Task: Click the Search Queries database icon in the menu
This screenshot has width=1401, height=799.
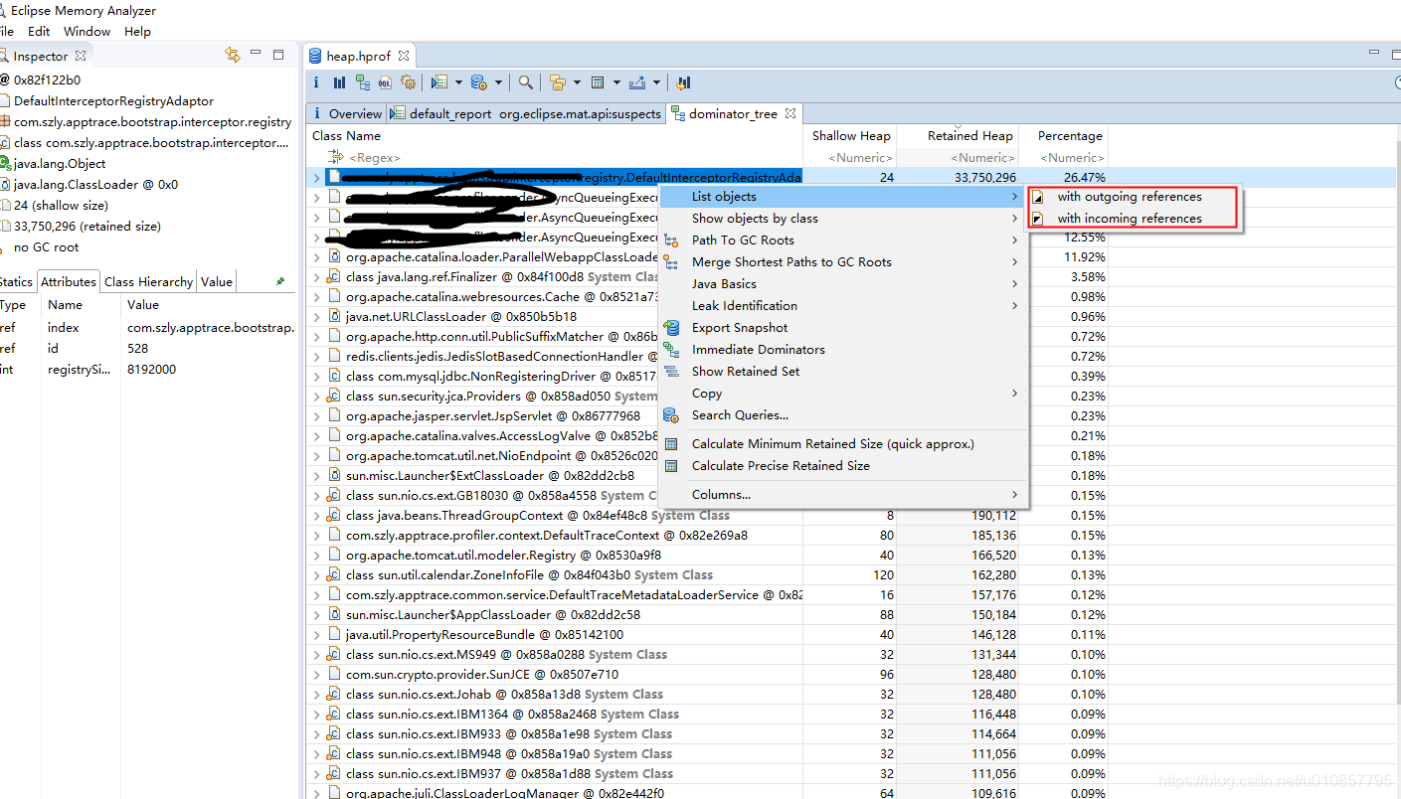Action: tap(671, 415)
